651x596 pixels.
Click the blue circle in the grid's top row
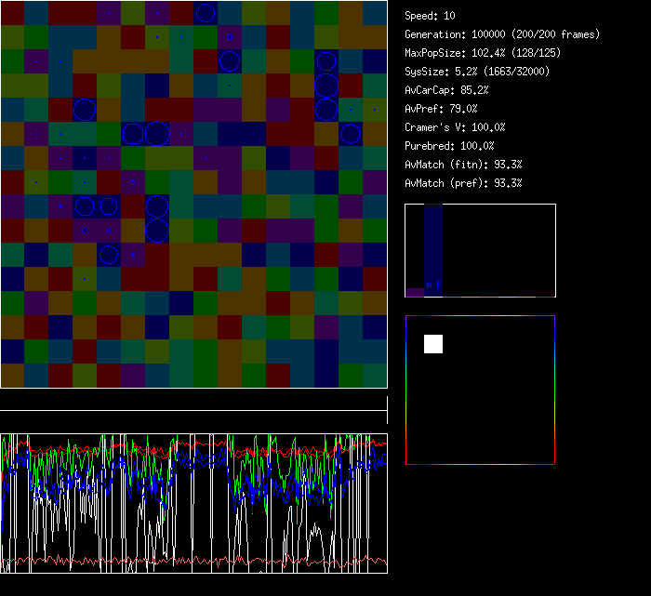tap(206, 13)
